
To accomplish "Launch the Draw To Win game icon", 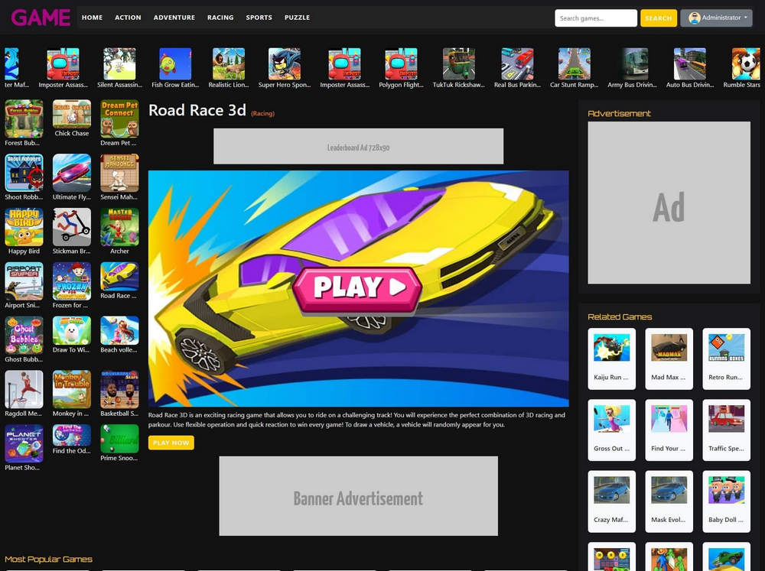I will click(72, 331).
